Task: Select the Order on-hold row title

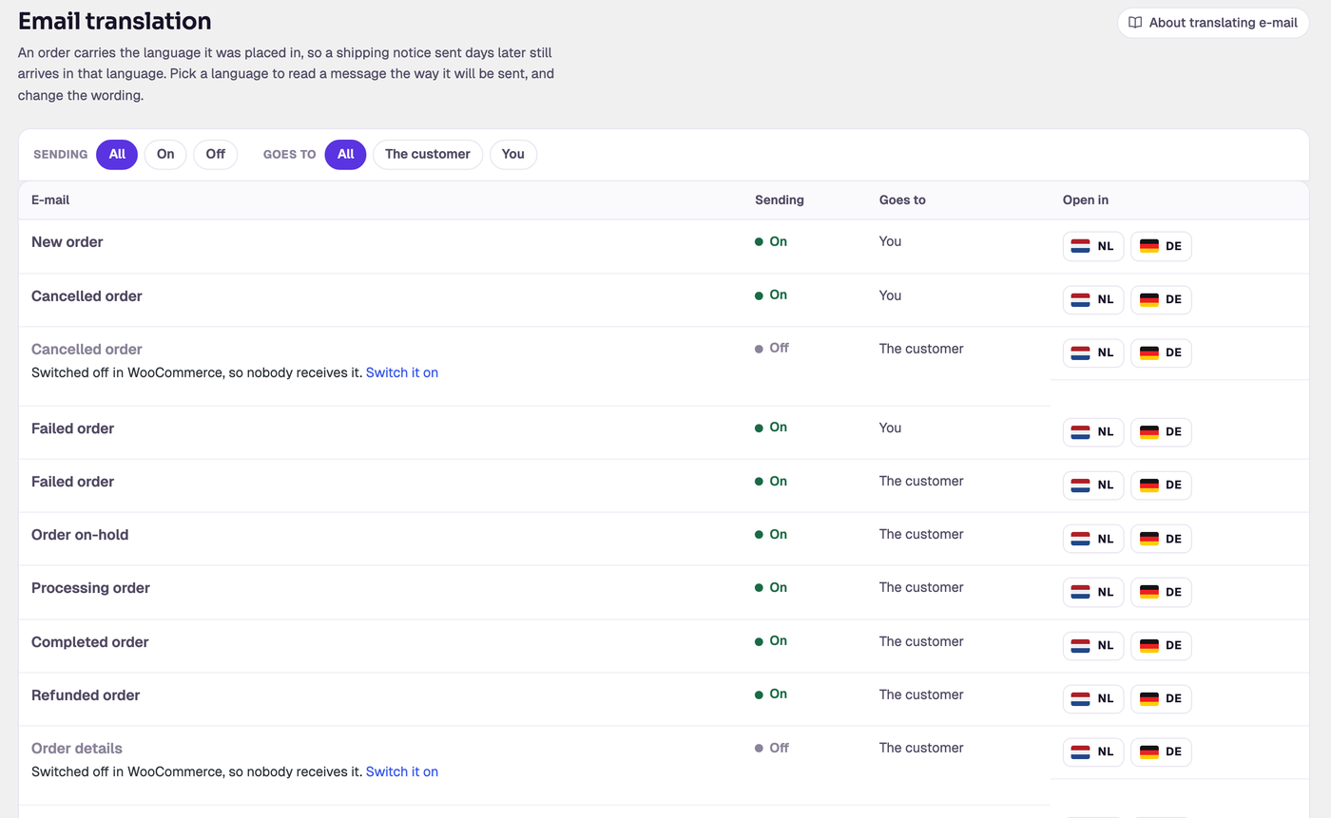Action: (80, 535)
